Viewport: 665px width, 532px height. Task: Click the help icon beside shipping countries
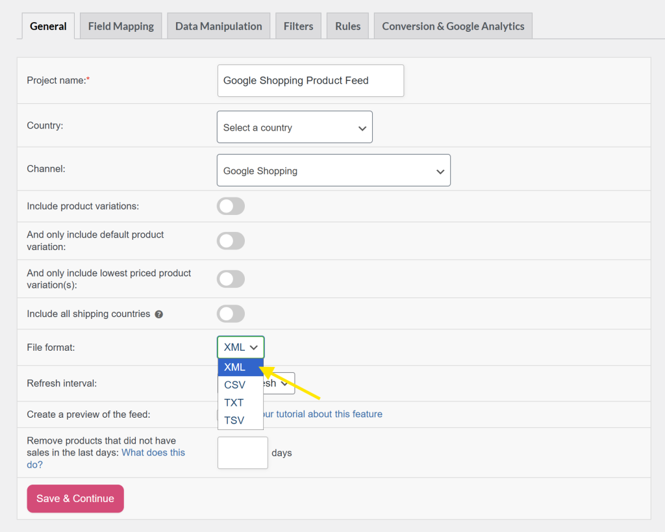tap(159, 314)
